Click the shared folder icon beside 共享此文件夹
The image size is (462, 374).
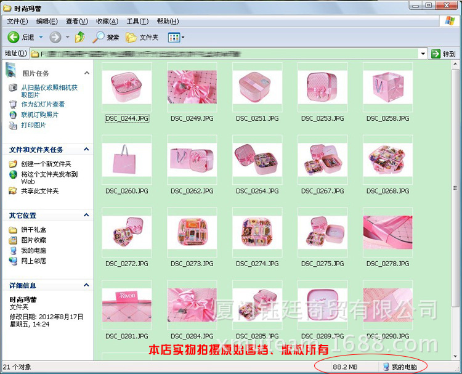pyautogui.click(x=13, y=190)
